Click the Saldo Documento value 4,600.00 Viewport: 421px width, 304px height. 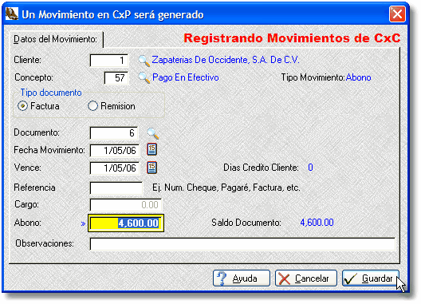pos(317,223)
